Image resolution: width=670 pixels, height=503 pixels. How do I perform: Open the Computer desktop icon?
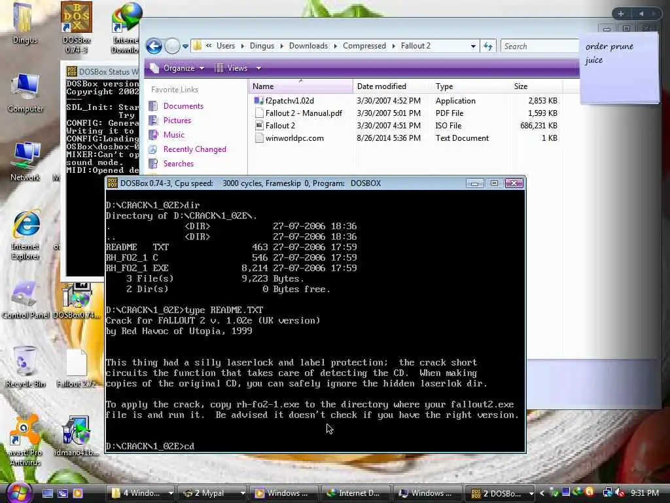tap(25, 92)
